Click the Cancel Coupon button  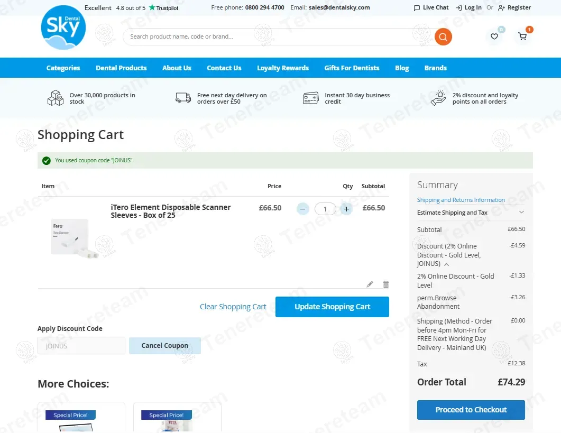point(164,346)
